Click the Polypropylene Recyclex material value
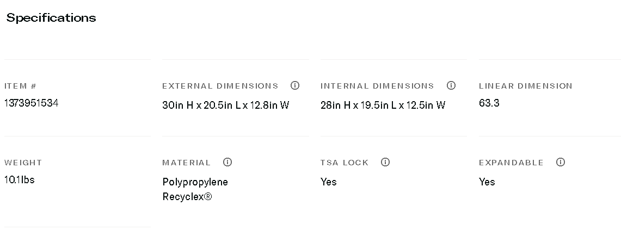Viewport: 621px width, 230px height. pos(195,189)
